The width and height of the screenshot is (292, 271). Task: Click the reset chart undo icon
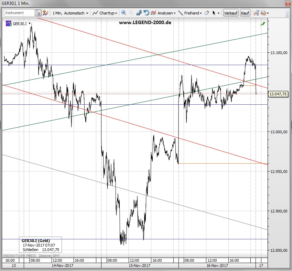pos(146,13)
